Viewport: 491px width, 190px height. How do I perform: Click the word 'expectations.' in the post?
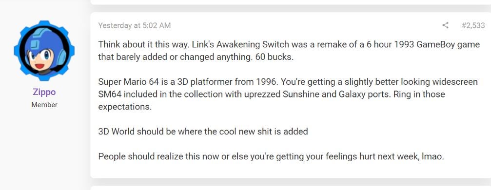point(125,107)
